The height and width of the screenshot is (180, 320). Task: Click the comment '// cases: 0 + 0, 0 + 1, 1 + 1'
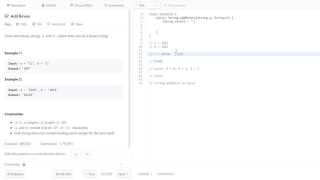click(x=174, y=68)
